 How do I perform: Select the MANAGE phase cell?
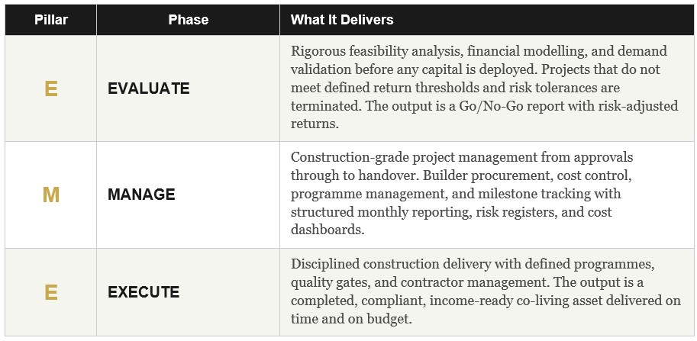tap(141, 195)
